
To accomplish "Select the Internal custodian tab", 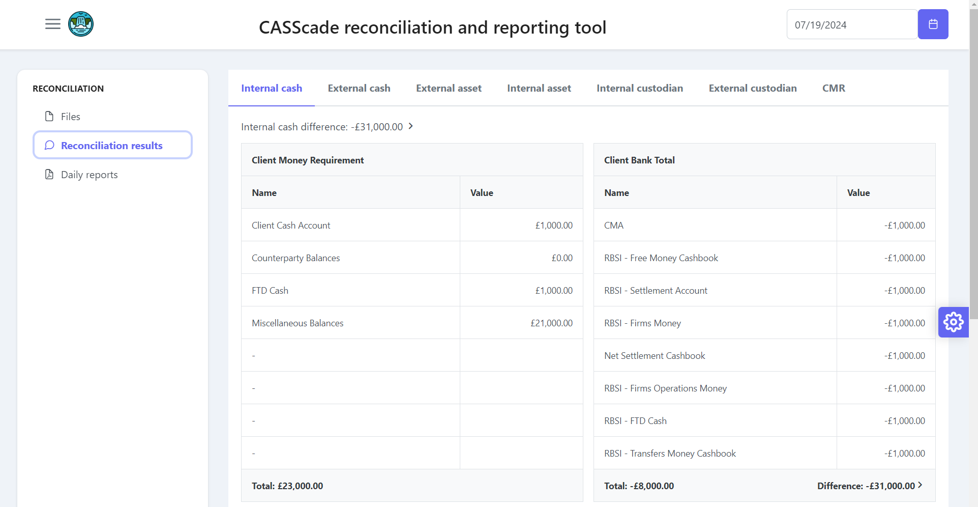I will [639, 88].
